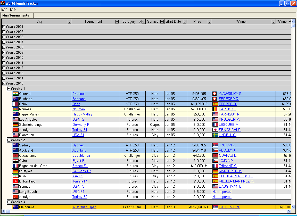Click Australia flag beside Melbourne
This screenshot has width=297, height=216.
coord(15,207)
